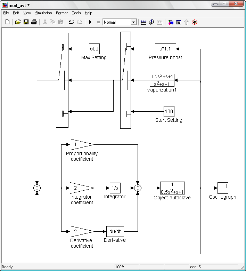Select the right switch block near Vaporization1
The height and width of the screenshot is (271, 246).
pos(125,80)
